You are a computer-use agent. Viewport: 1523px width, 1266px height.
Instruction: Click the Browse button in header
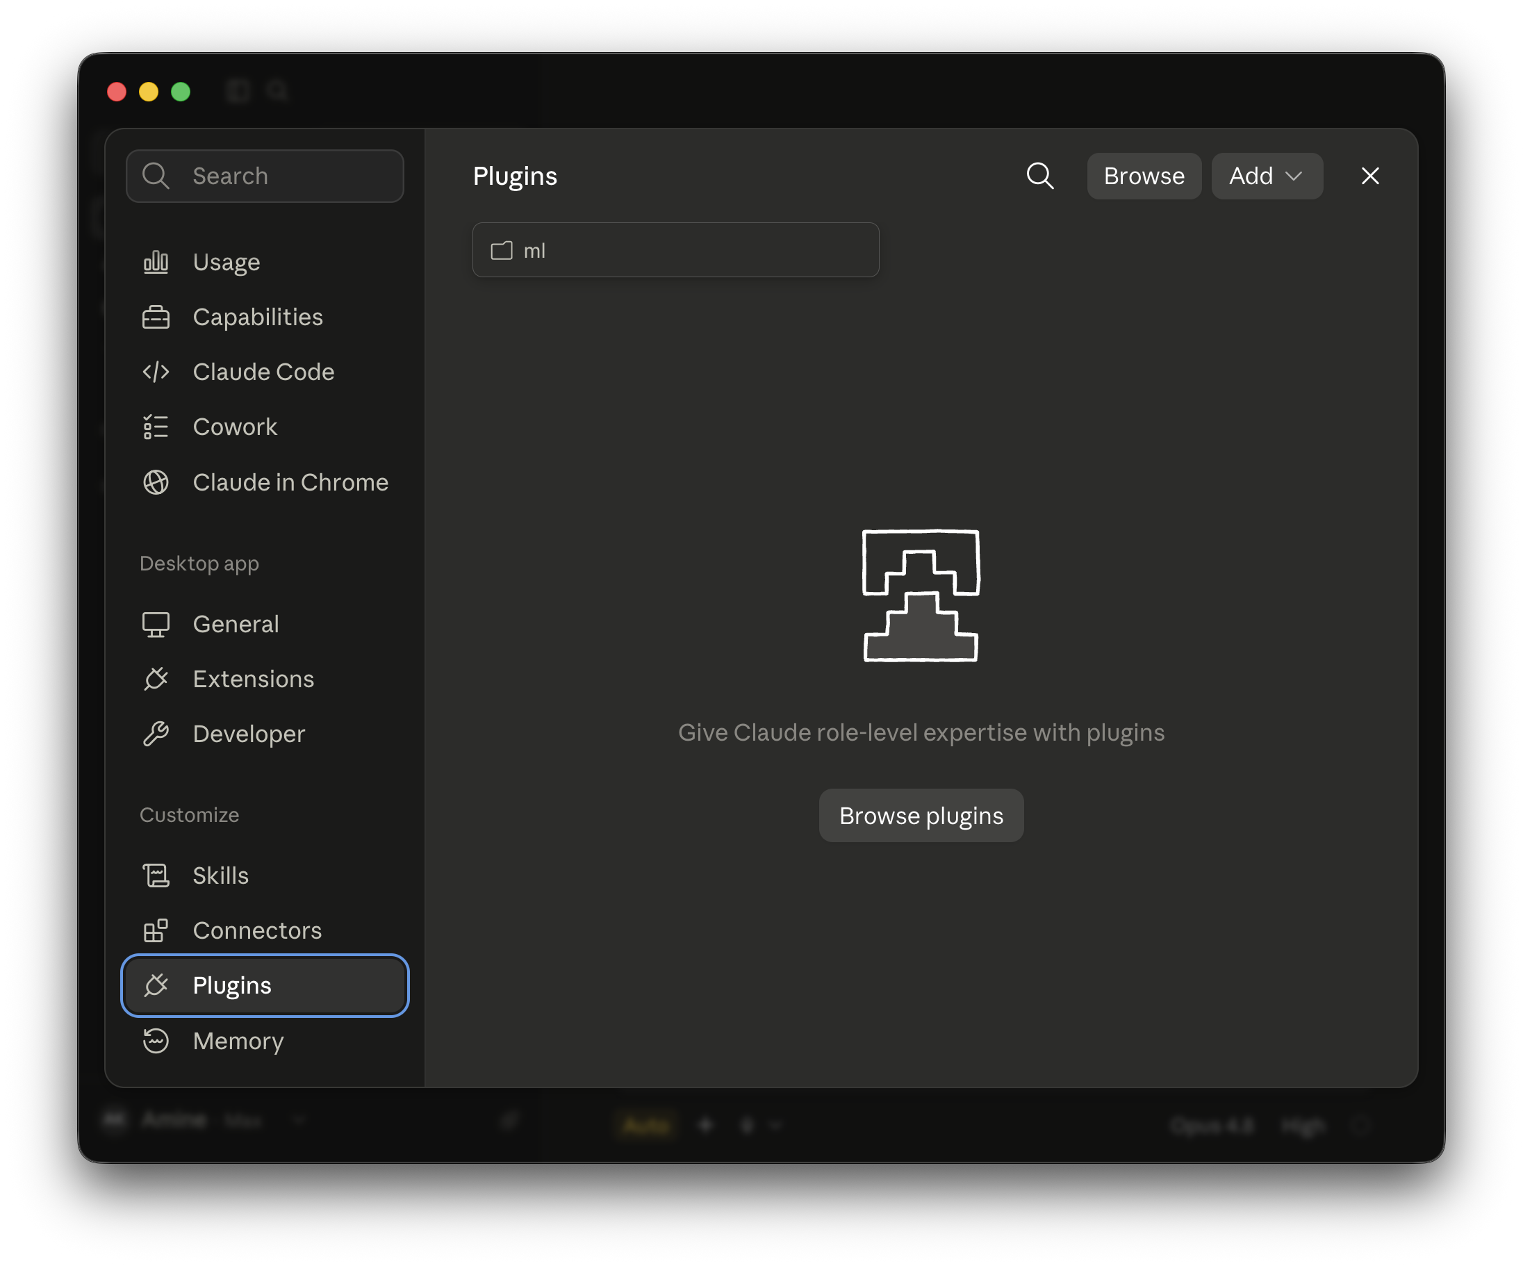click(1144, 176)
